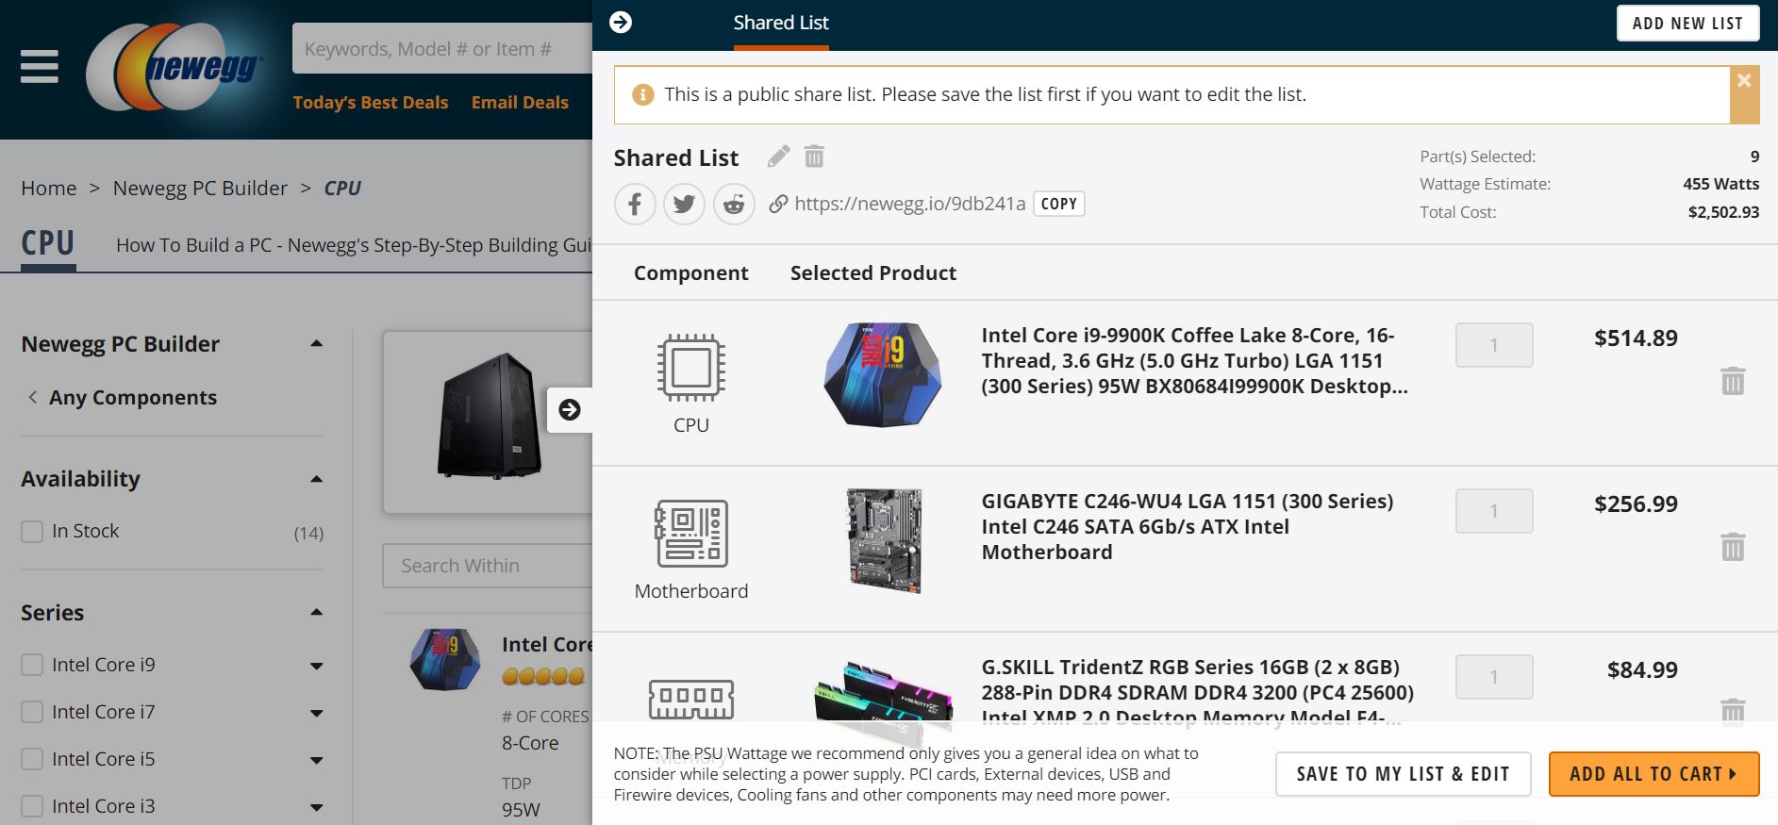
Task: Open the hamburger navigation menu
Action: [x=40, y=67]
